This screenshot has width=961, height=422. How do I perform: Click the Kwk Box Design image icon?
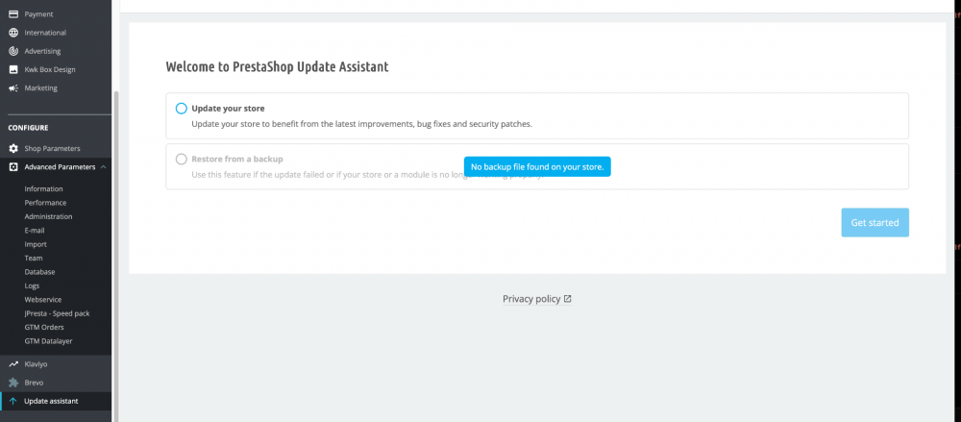[12, 69]
